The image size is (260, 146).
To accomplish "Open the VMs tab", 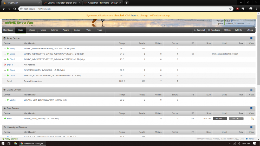I will [88, 30].
